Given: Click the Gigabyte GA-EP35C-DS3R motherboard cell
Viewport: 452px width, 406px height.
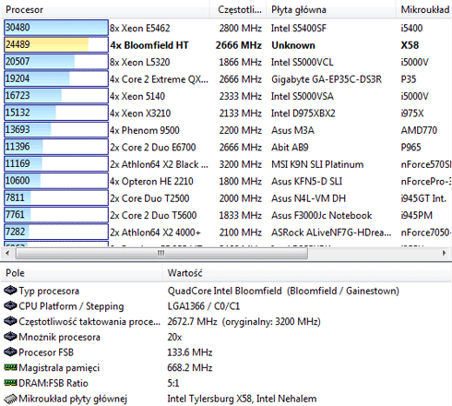Looking at the screenshot, I should (x=327, y=79).
